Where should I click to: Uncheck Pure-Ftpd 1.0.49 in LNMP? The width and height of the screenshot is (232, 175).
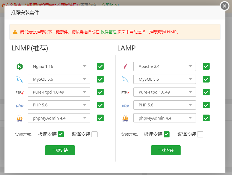[100, 92]
